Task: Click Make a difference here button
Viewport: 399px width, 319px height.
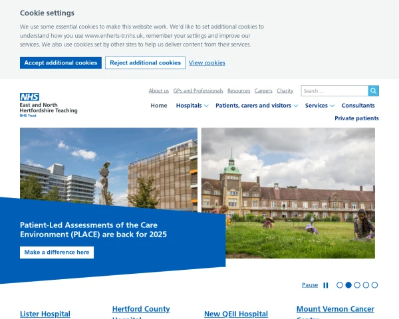Action: (57, 253)
